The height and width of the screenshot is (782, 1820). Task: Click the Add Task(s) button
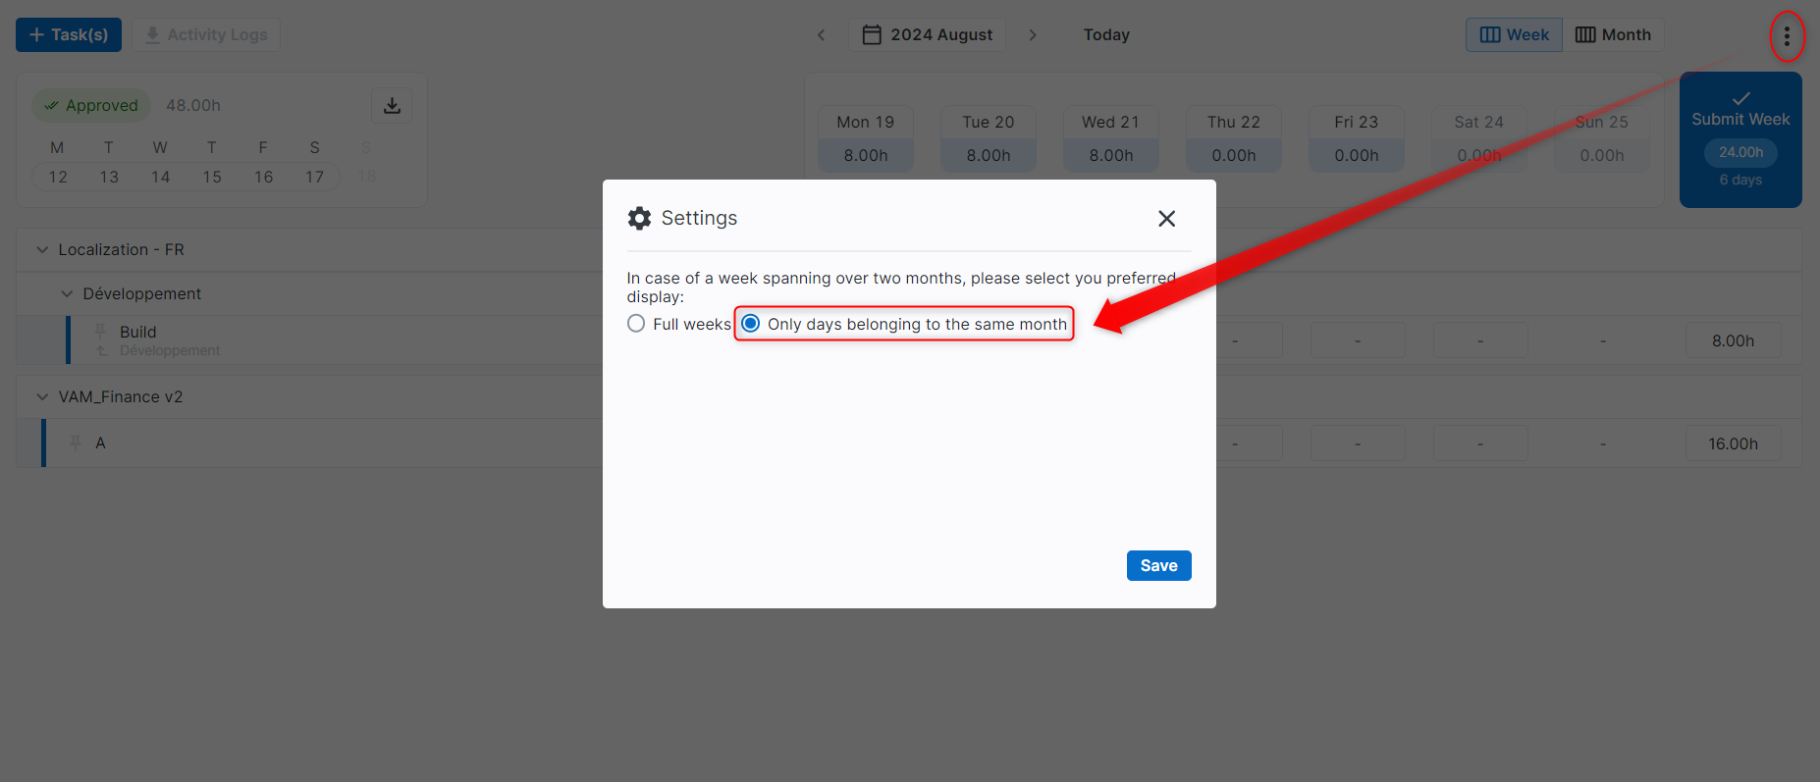pos(69,35)
